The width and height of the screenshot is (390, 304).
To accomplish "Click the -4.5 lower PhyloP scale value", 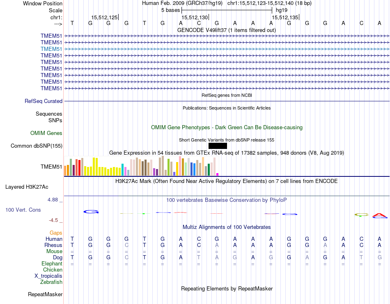I will 53,220.
